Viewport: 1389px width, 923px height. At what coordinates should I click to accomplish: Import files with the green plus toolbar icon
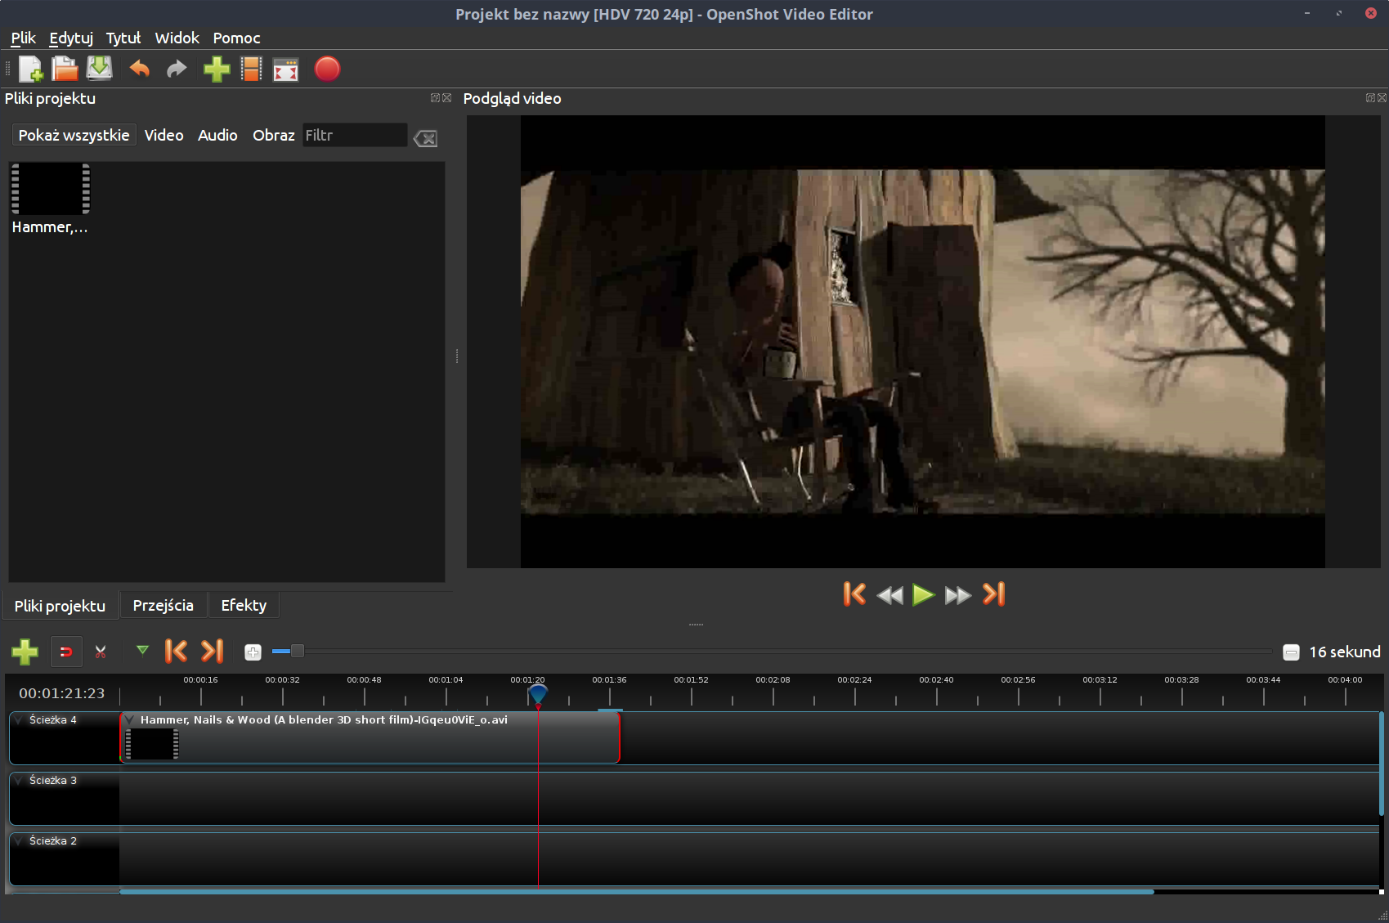[217, 69]
